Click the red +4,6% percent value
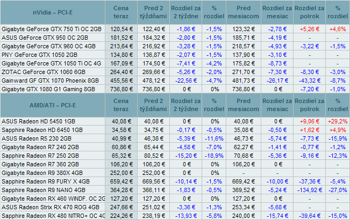Viewport: 350px width, 220px height. click(x=338, y=29)
